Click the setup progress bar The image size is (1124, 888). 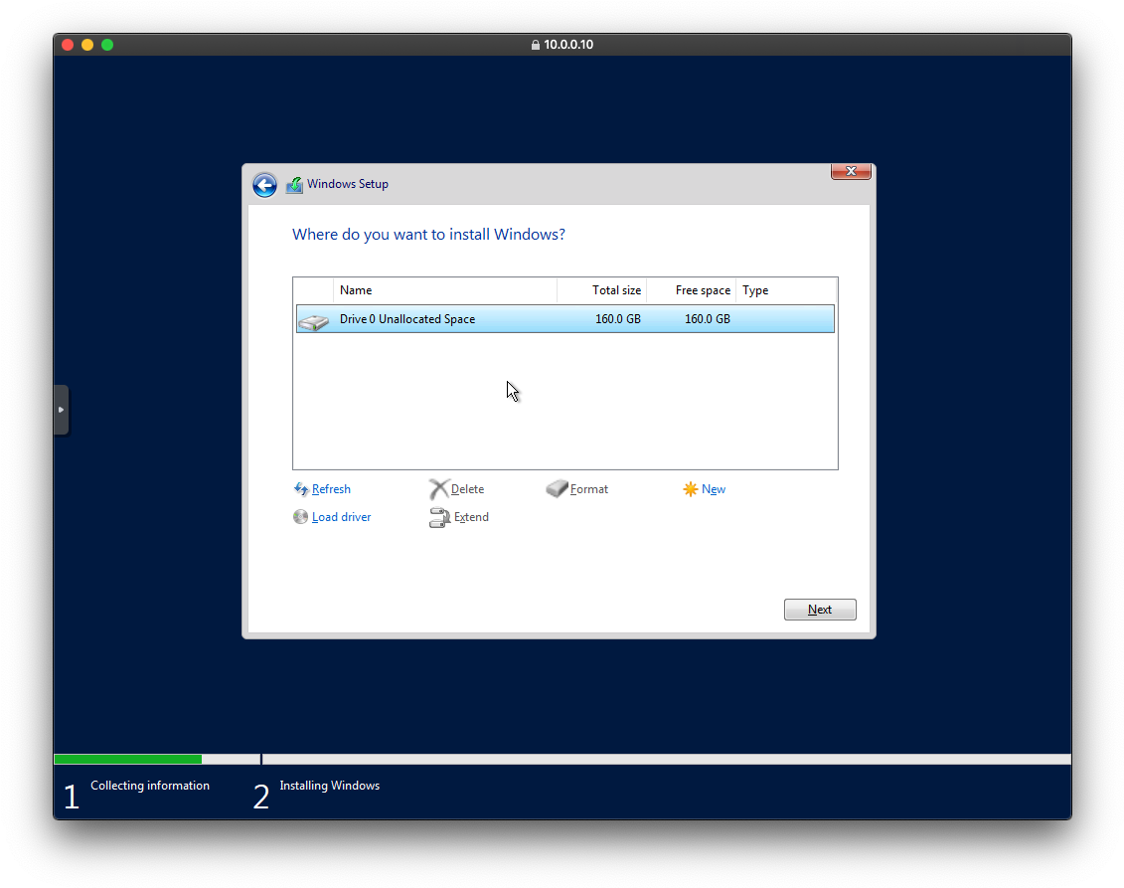[x=562, y=759]
